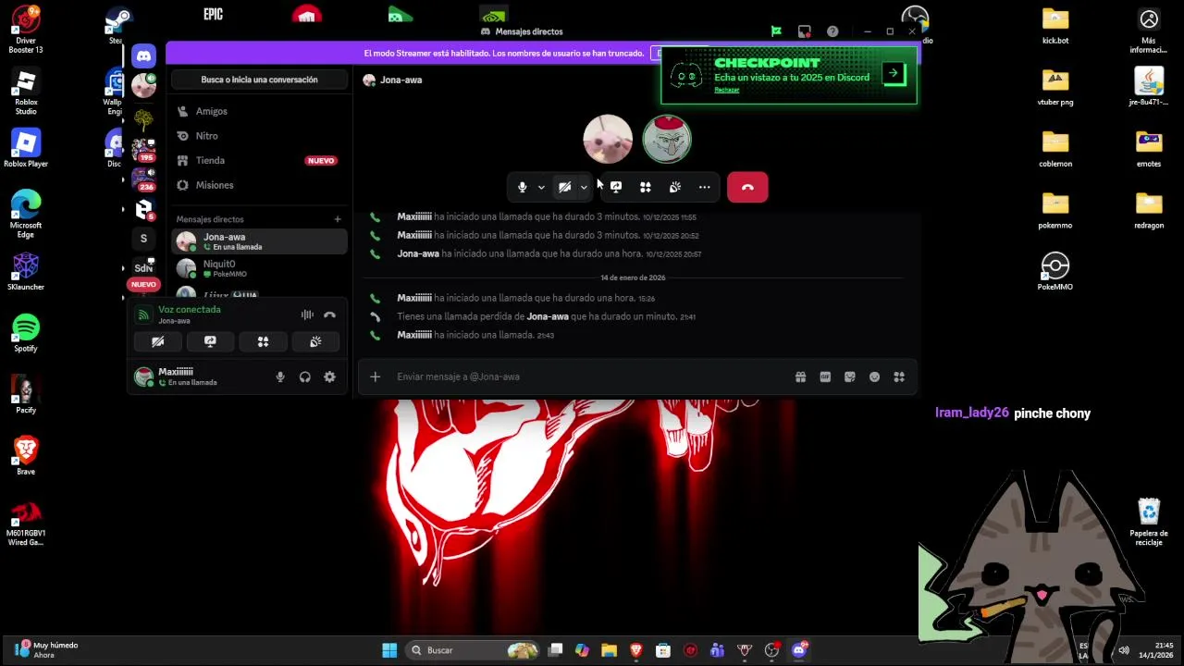Click green flag icon in title bar
This screenshot has width=1184, height=666.
click(776, 31)
